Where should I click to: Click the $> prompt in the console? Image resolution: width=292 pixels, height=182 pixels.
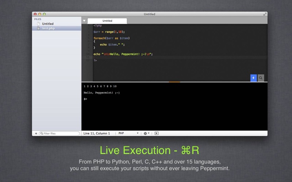(85, 99)
